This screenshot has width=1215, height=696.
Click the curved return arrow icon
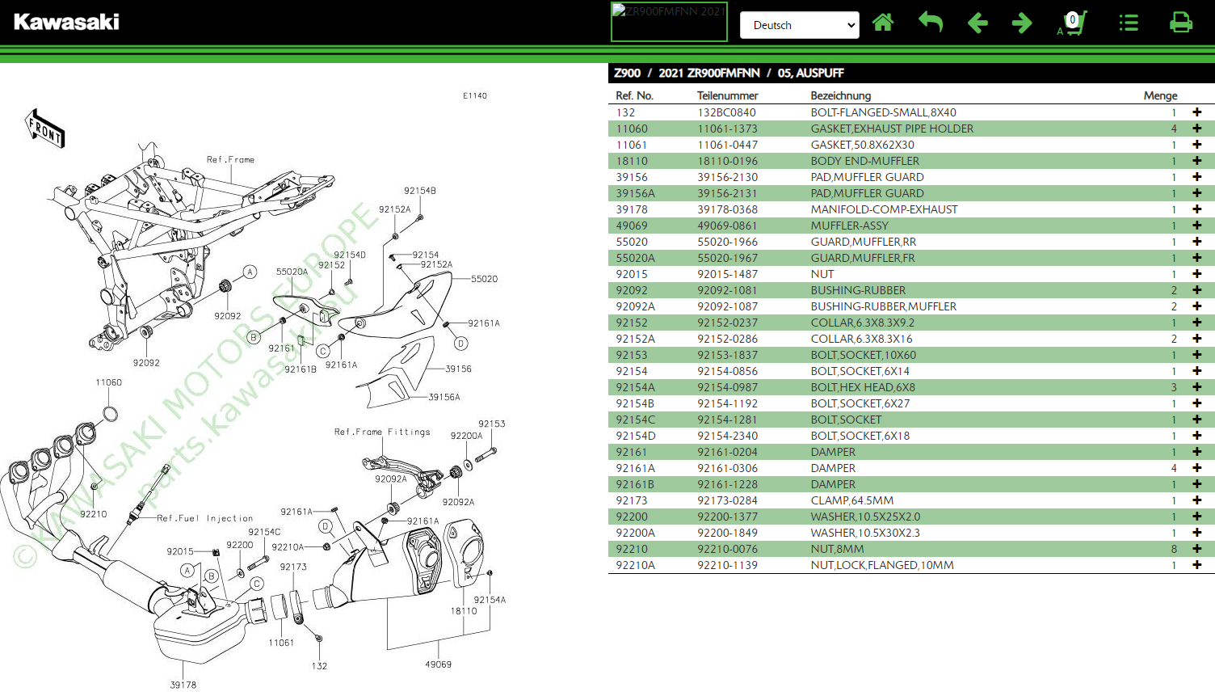[931, 23]
